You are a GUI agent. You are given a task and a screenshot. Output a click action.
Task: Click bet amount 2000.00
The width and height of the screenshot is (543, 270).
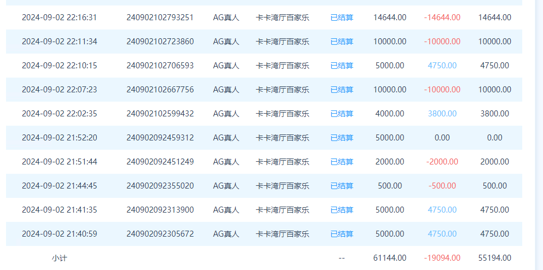[390, 162]
